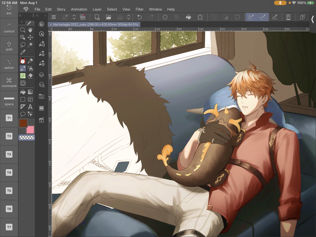Open the Filter menu
Viewport: 316px width, 237px height.
tap(140, 9)
